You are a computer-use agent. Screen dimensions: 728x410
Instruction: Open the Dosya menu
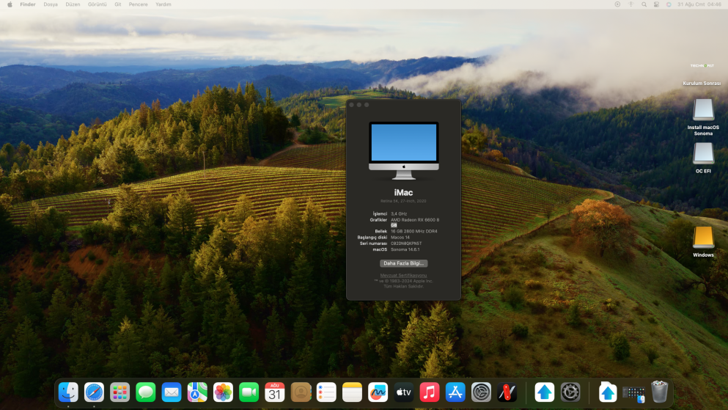51,4
